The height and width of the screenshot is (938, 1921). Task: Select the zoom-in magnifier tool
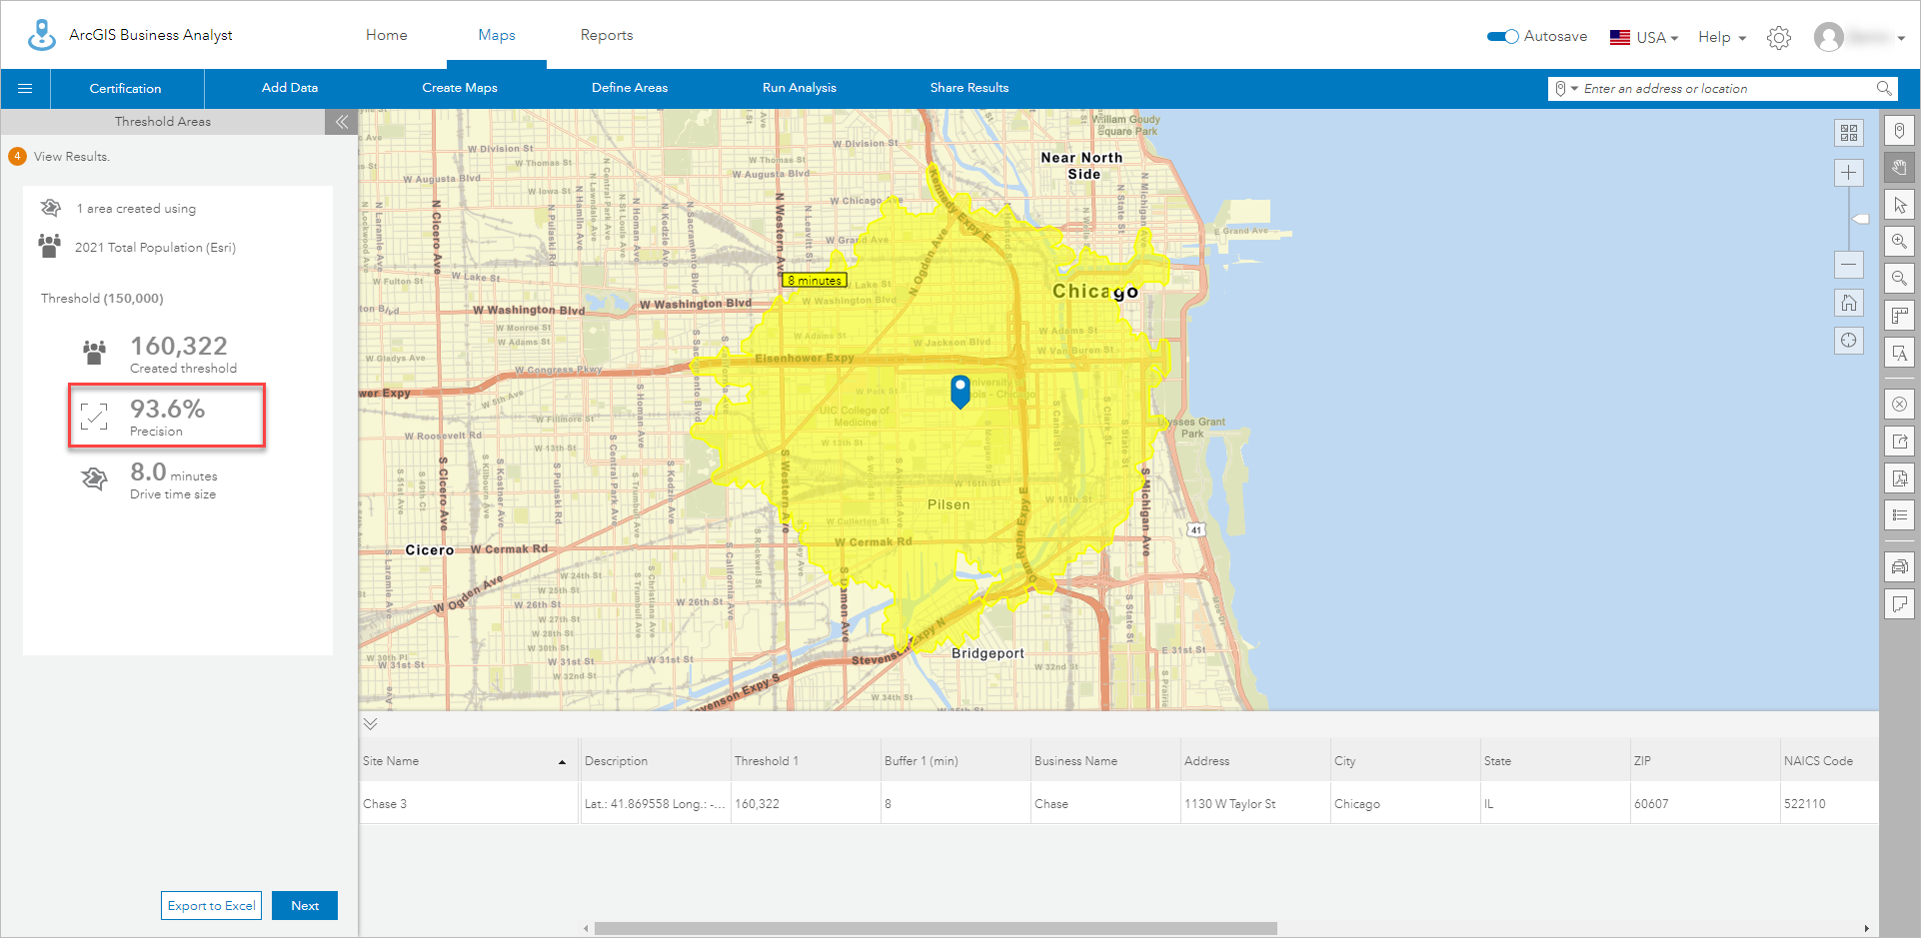[x=1899, y=242]
